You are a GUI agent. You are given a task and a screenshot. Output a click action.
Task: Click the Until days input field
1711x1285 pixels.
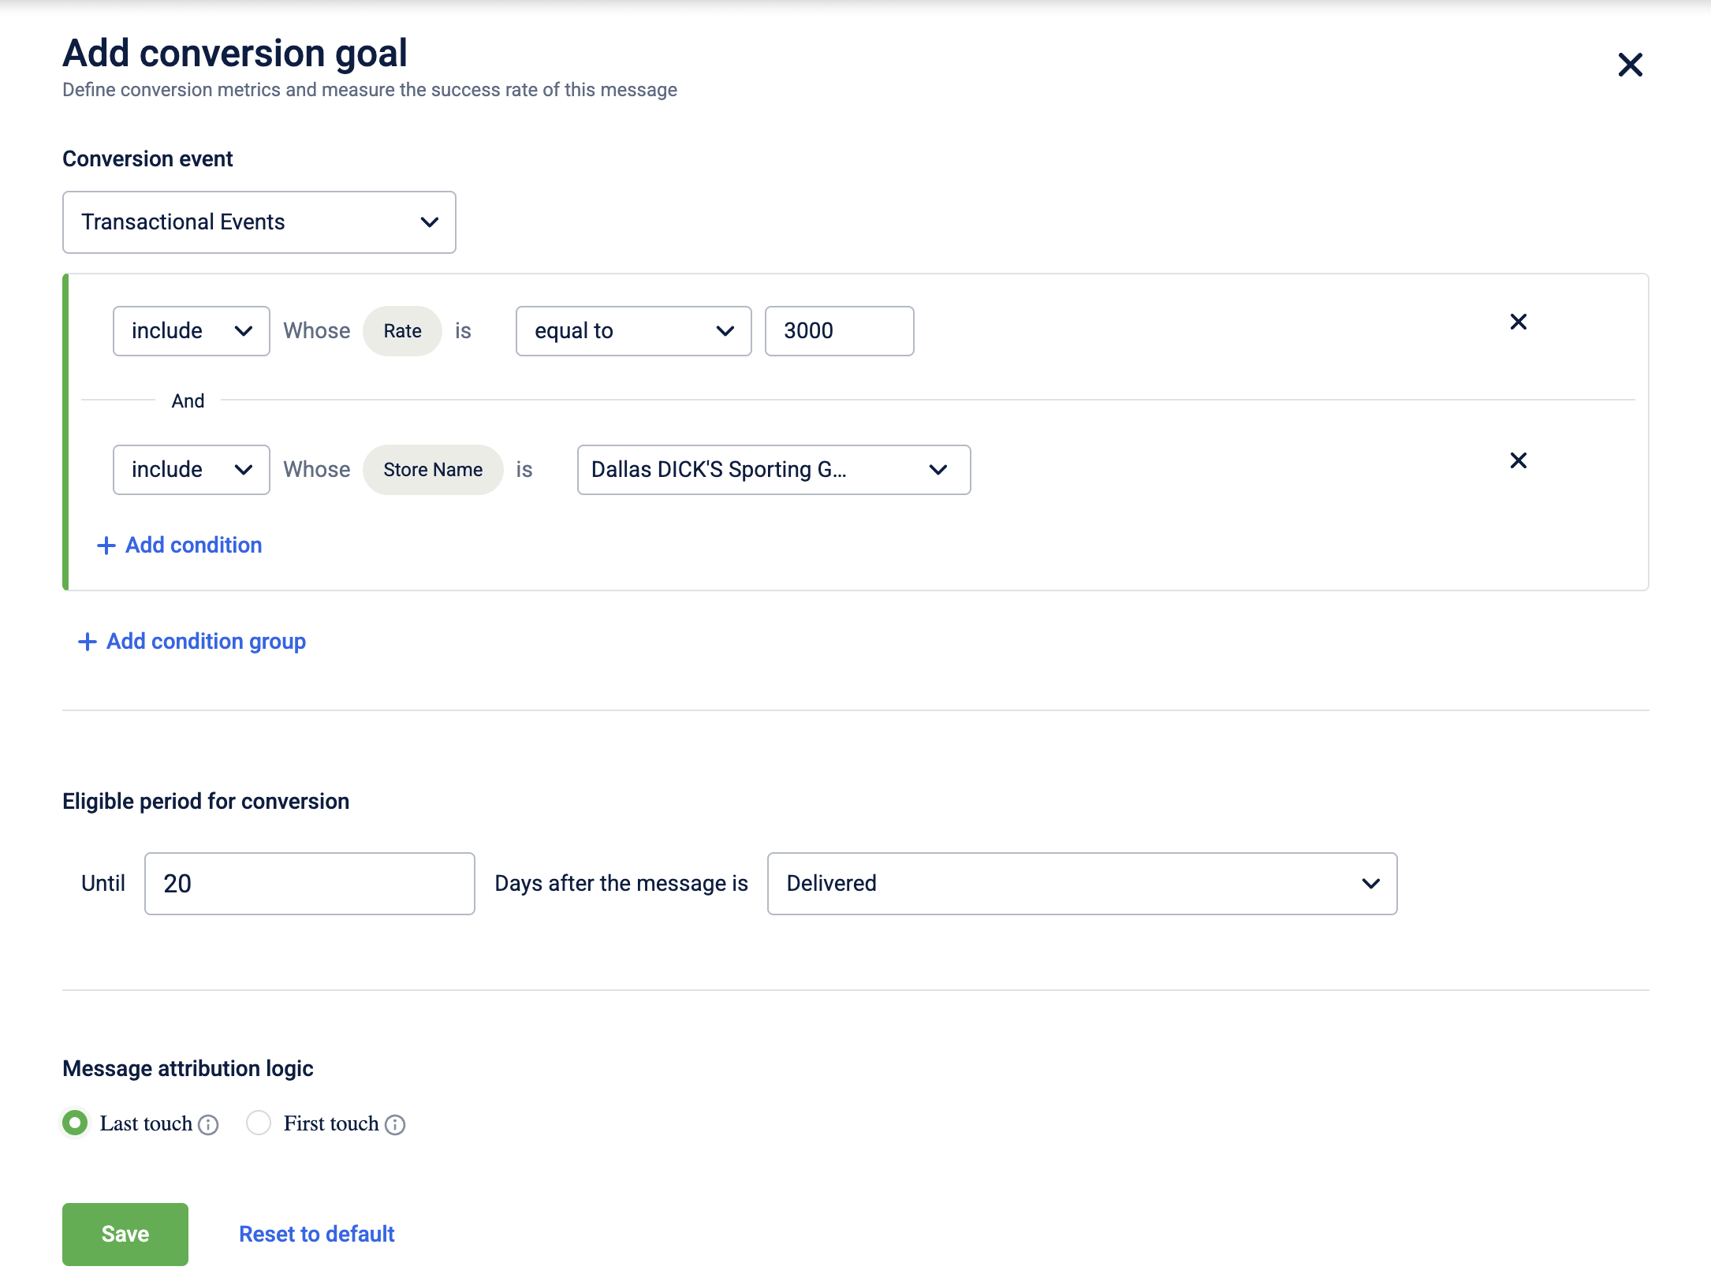[309, 884]
